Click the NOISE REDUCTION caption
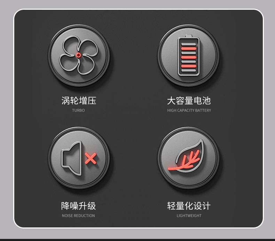 point(78,216)
